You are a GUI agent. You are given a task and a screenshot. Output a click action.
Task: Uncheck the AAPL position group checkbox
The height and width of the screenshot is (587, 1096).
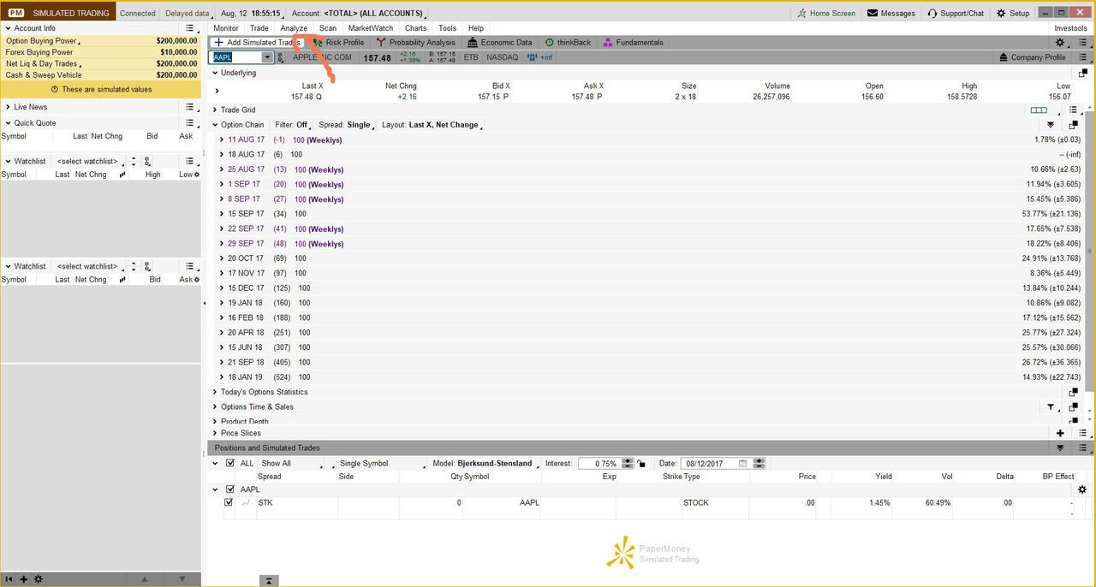pyautogui.click(x=228, y=489)
